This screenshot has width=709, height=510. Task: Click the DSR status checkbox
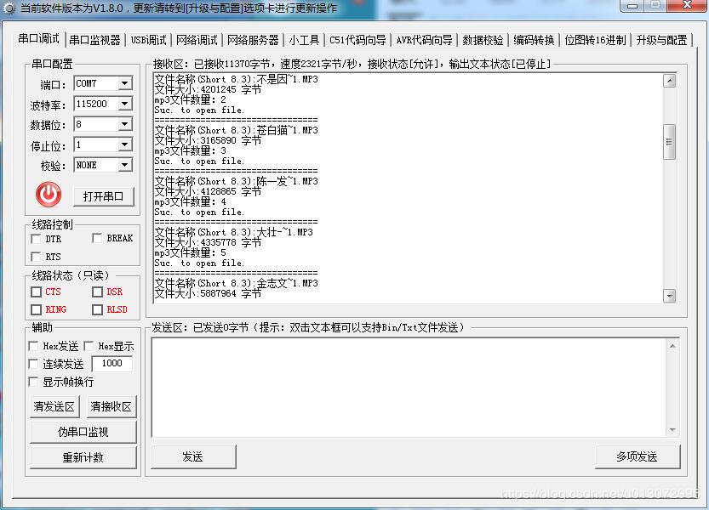[97, 292]
